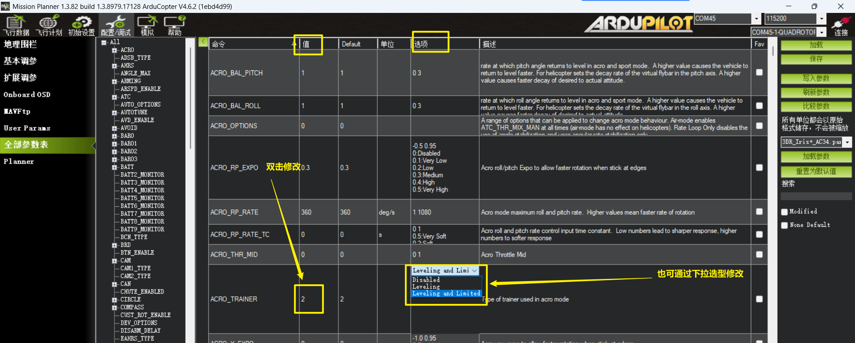855x343 pixels.
Task: Mark ACRO_TRAINER as favorite
Action: click(759, 299)
